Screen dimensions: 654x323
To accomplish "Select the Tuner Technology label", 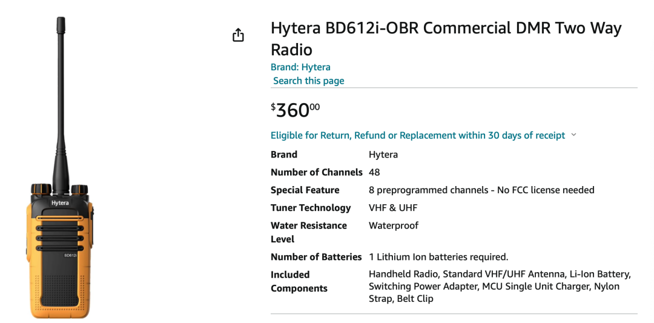I will pos(311,207).
